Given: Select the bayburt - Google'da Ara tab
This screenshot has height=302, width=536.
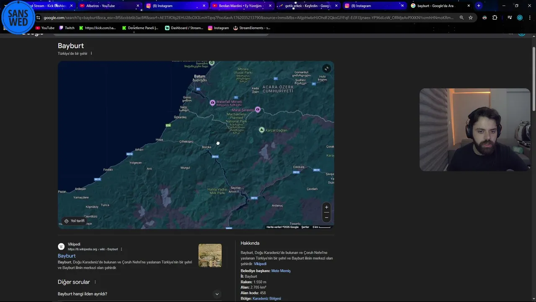Looking at the screenshot, I should pyautogui.click(x=435, y=6).
